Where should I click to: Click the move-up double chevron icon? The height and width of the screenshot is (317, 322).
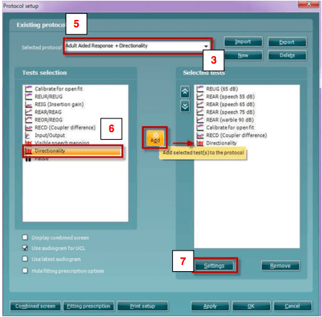pos(185,92)
